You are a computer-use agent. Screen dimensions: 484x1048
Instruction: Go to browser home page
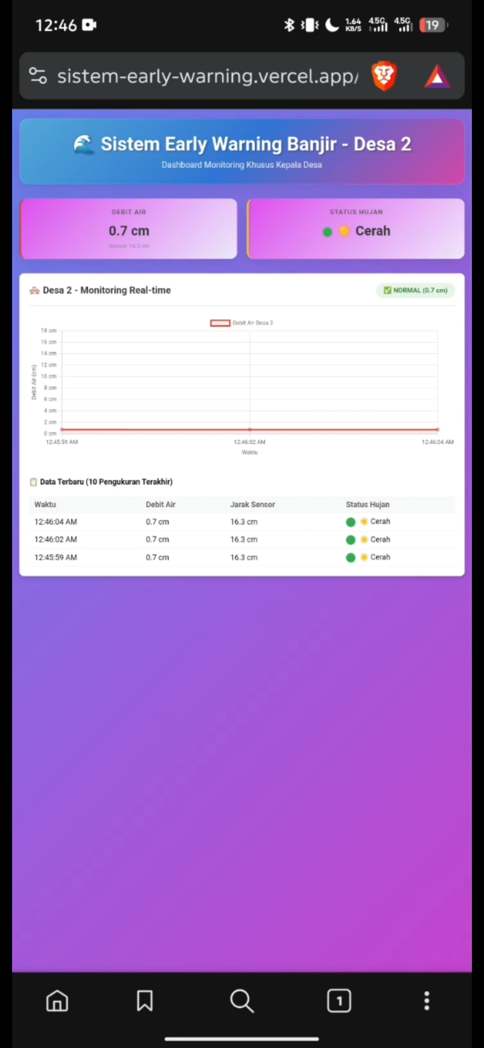[x=57, y=1001]
